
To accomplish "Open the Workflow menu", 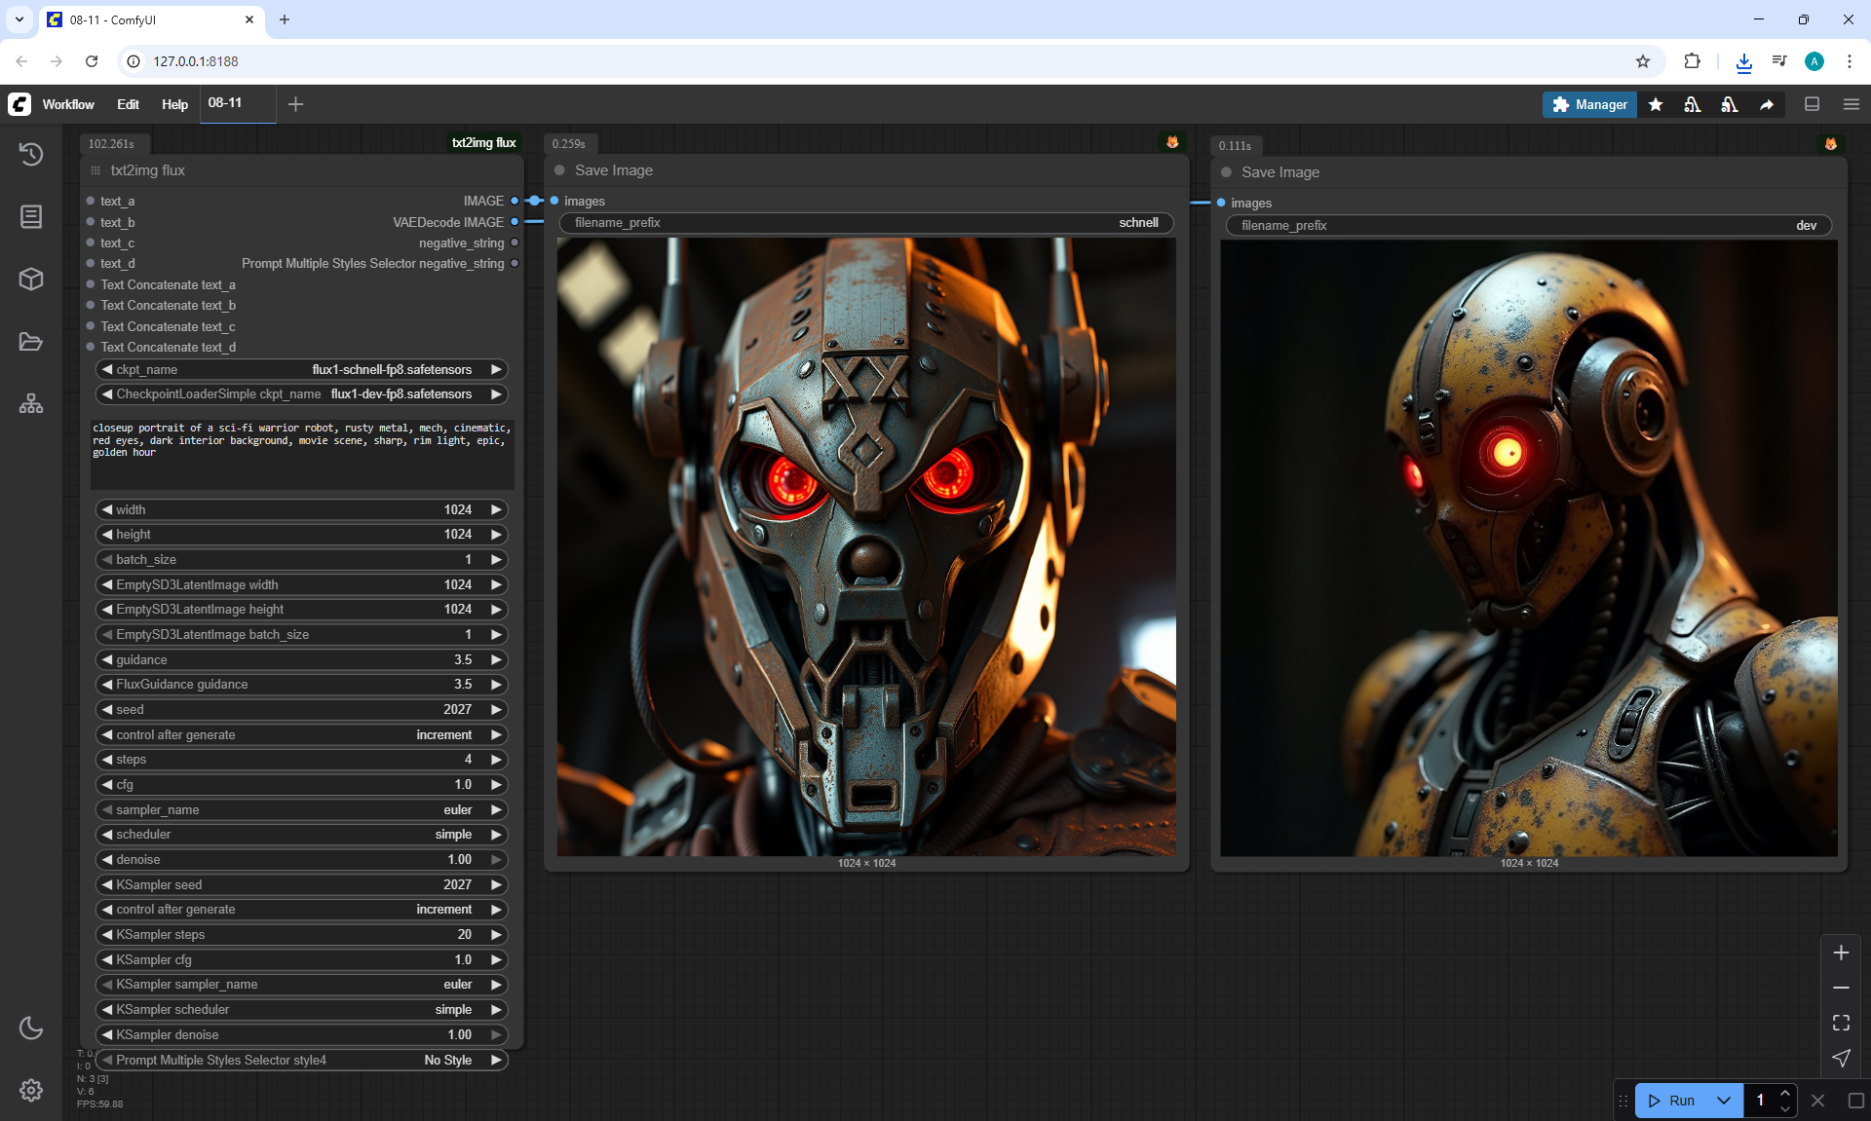I will (68, 104).
